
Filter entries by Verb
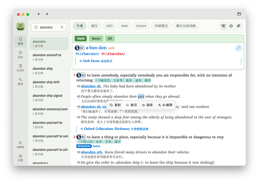tap(81, 39)
